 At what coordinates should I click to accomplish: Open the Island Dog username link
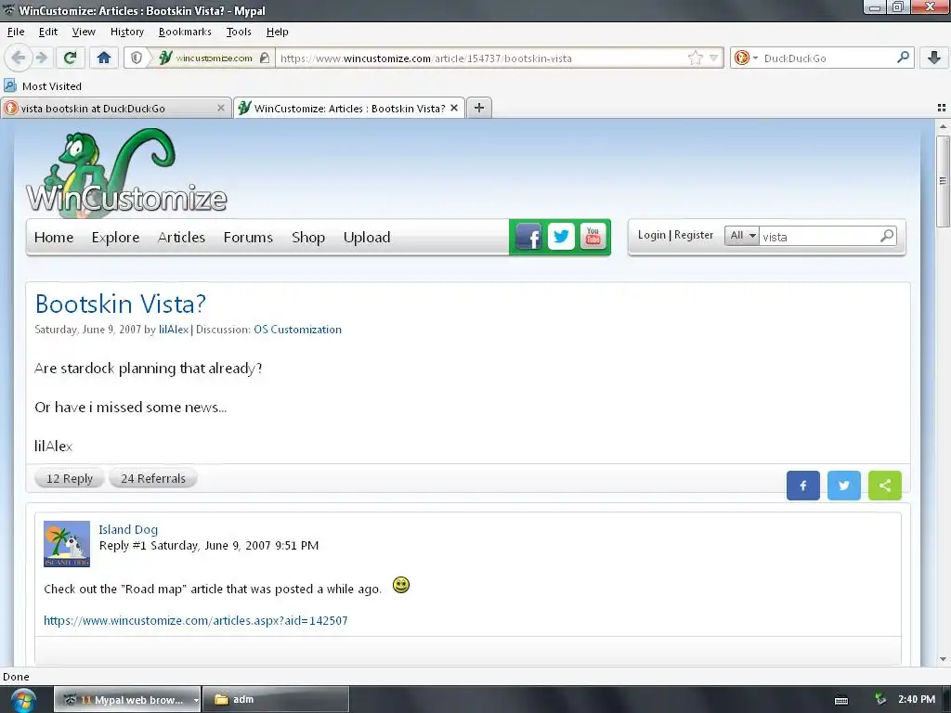click(128, 529)
